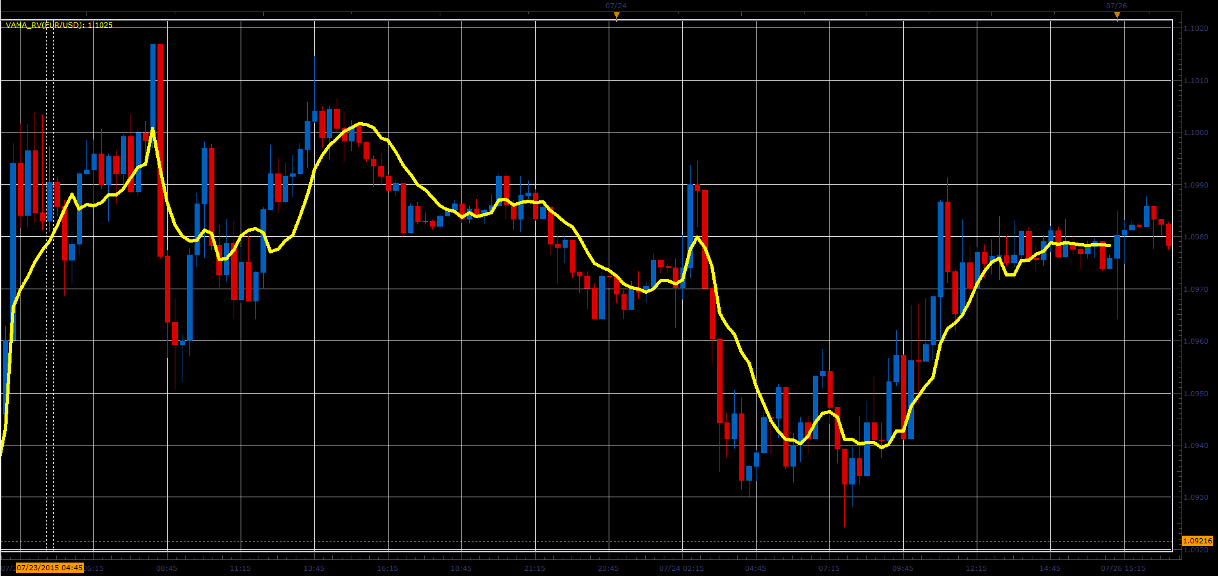This screenshot has height=576, width=1218.
Task: Click the 07/23/2015 04:45 cursor date label
Action: click(50, 568)
